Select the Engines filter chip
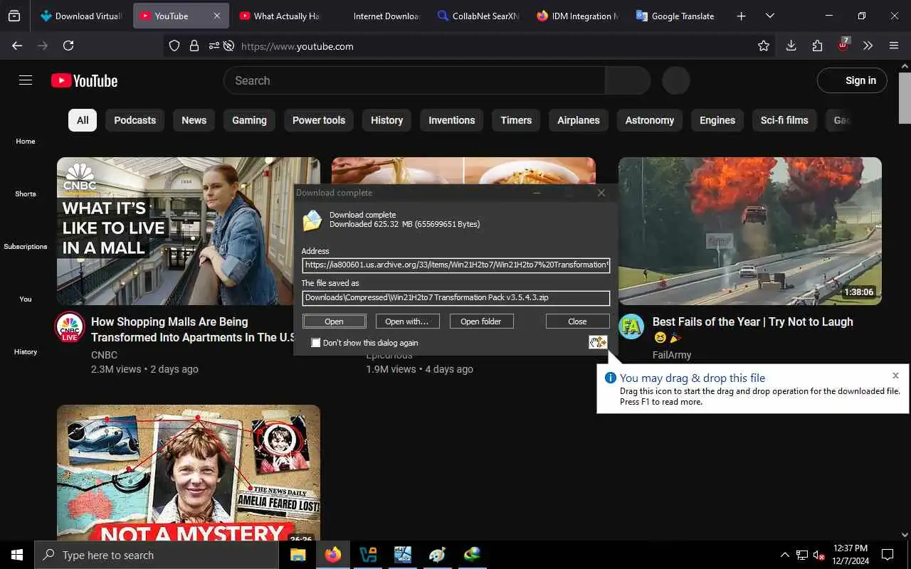 (717, 120)
